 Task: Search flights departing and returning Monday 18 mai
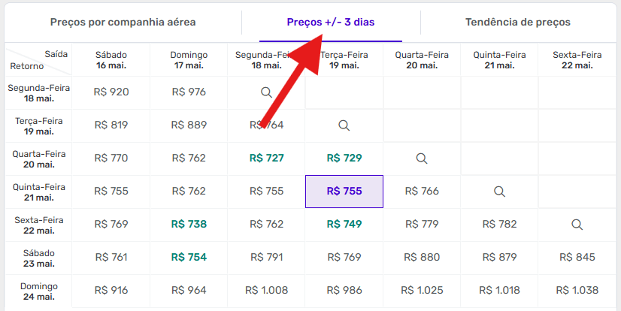[x=266, y=92]
